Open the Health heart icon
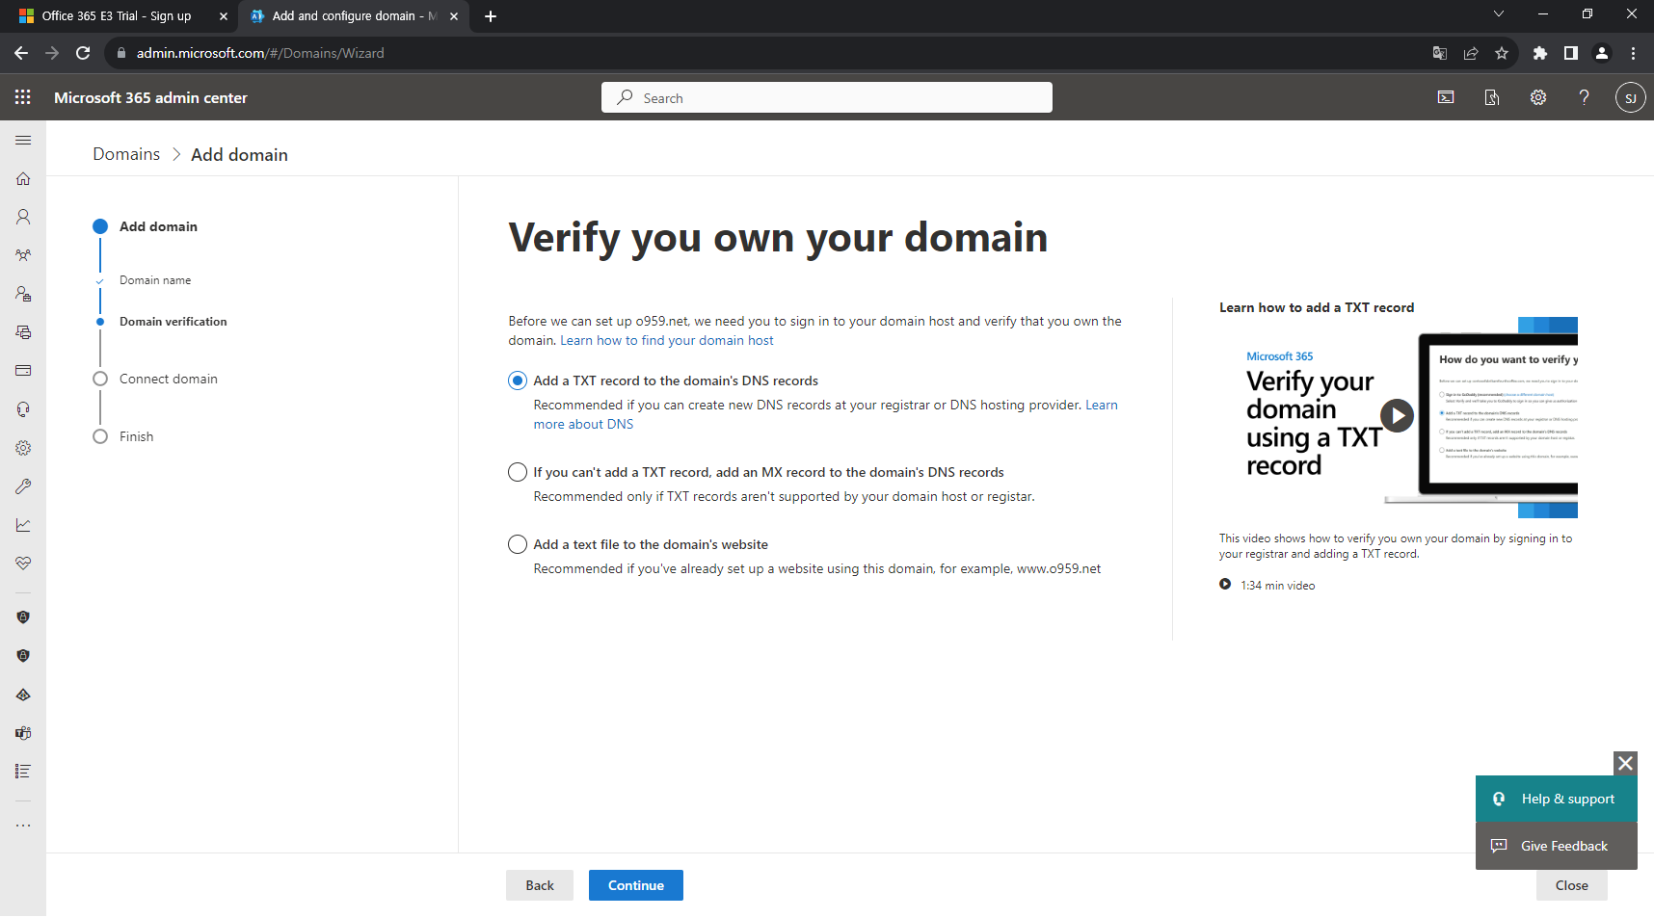 pos(23,564)
